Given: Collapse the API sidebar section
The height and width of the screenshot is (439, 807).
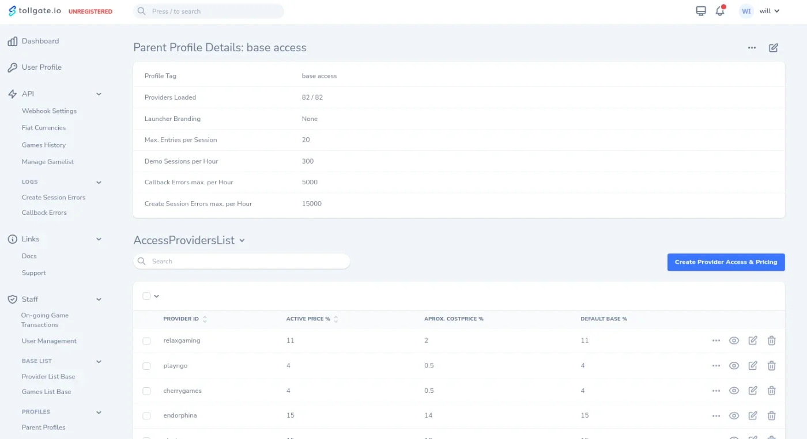Looking at the screenshot, I should pyautogui.click(x=99, y=94).
